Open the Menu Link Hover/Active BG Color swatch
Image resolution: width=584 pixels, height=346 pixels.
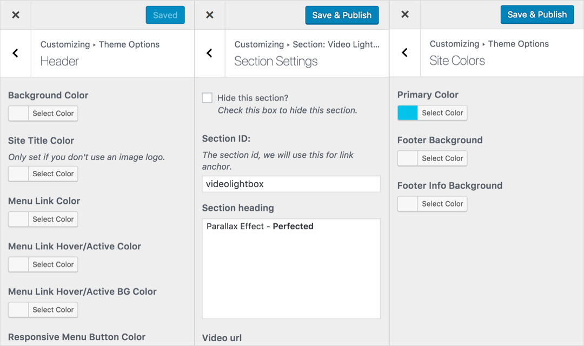(x=18, y=309)
